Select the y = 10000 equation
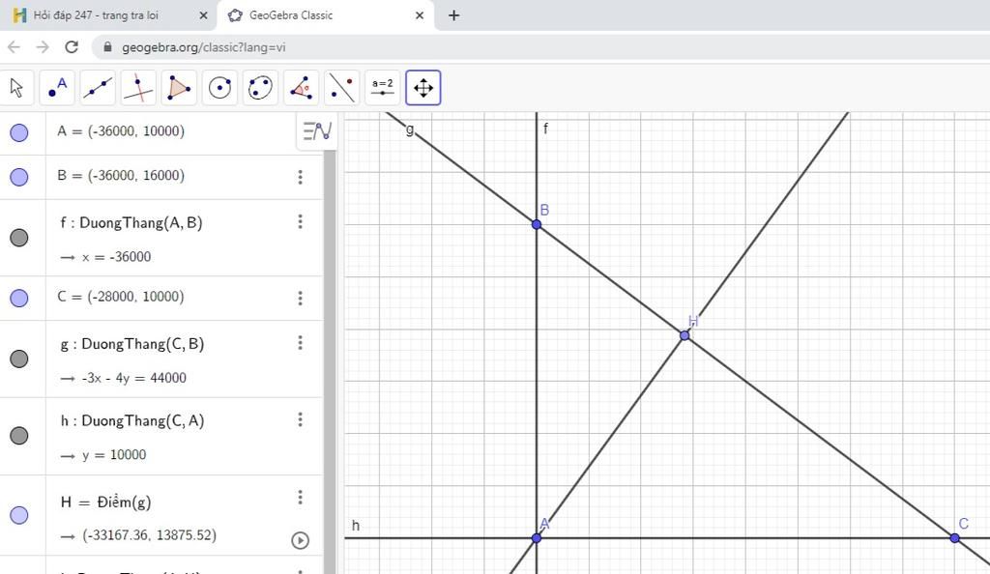Screen dimensions: 990x574 [114, 455]
